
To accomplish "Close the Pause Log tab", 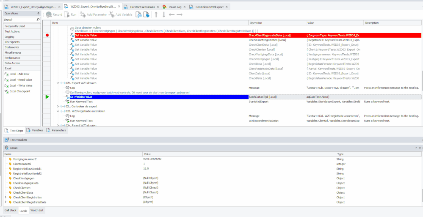I will [x=186, y=7].
